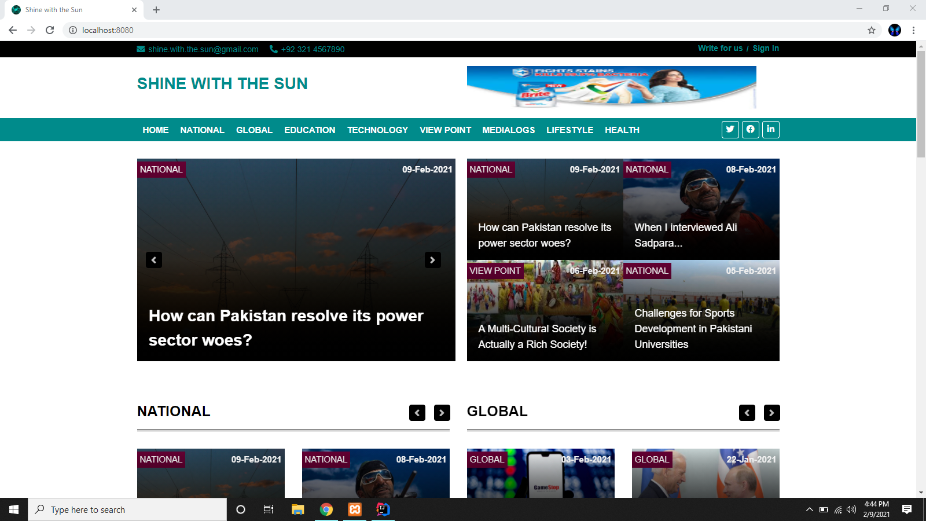The width and height of the screenshot is (926, 521).
Task: Click the SHINE WITH THE SUN site title
Action: 222,84
